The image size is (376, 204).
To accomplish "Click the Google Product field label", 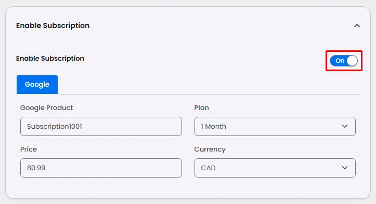I will click(46, 108).
